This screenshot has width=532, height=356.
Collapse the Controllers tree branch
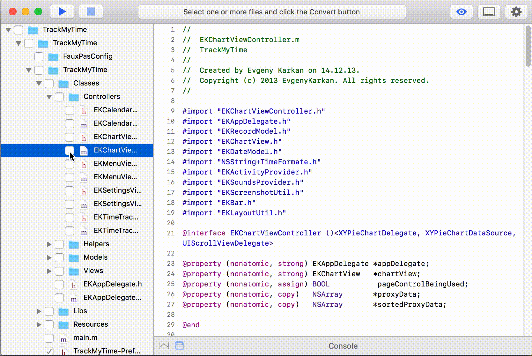49,96
